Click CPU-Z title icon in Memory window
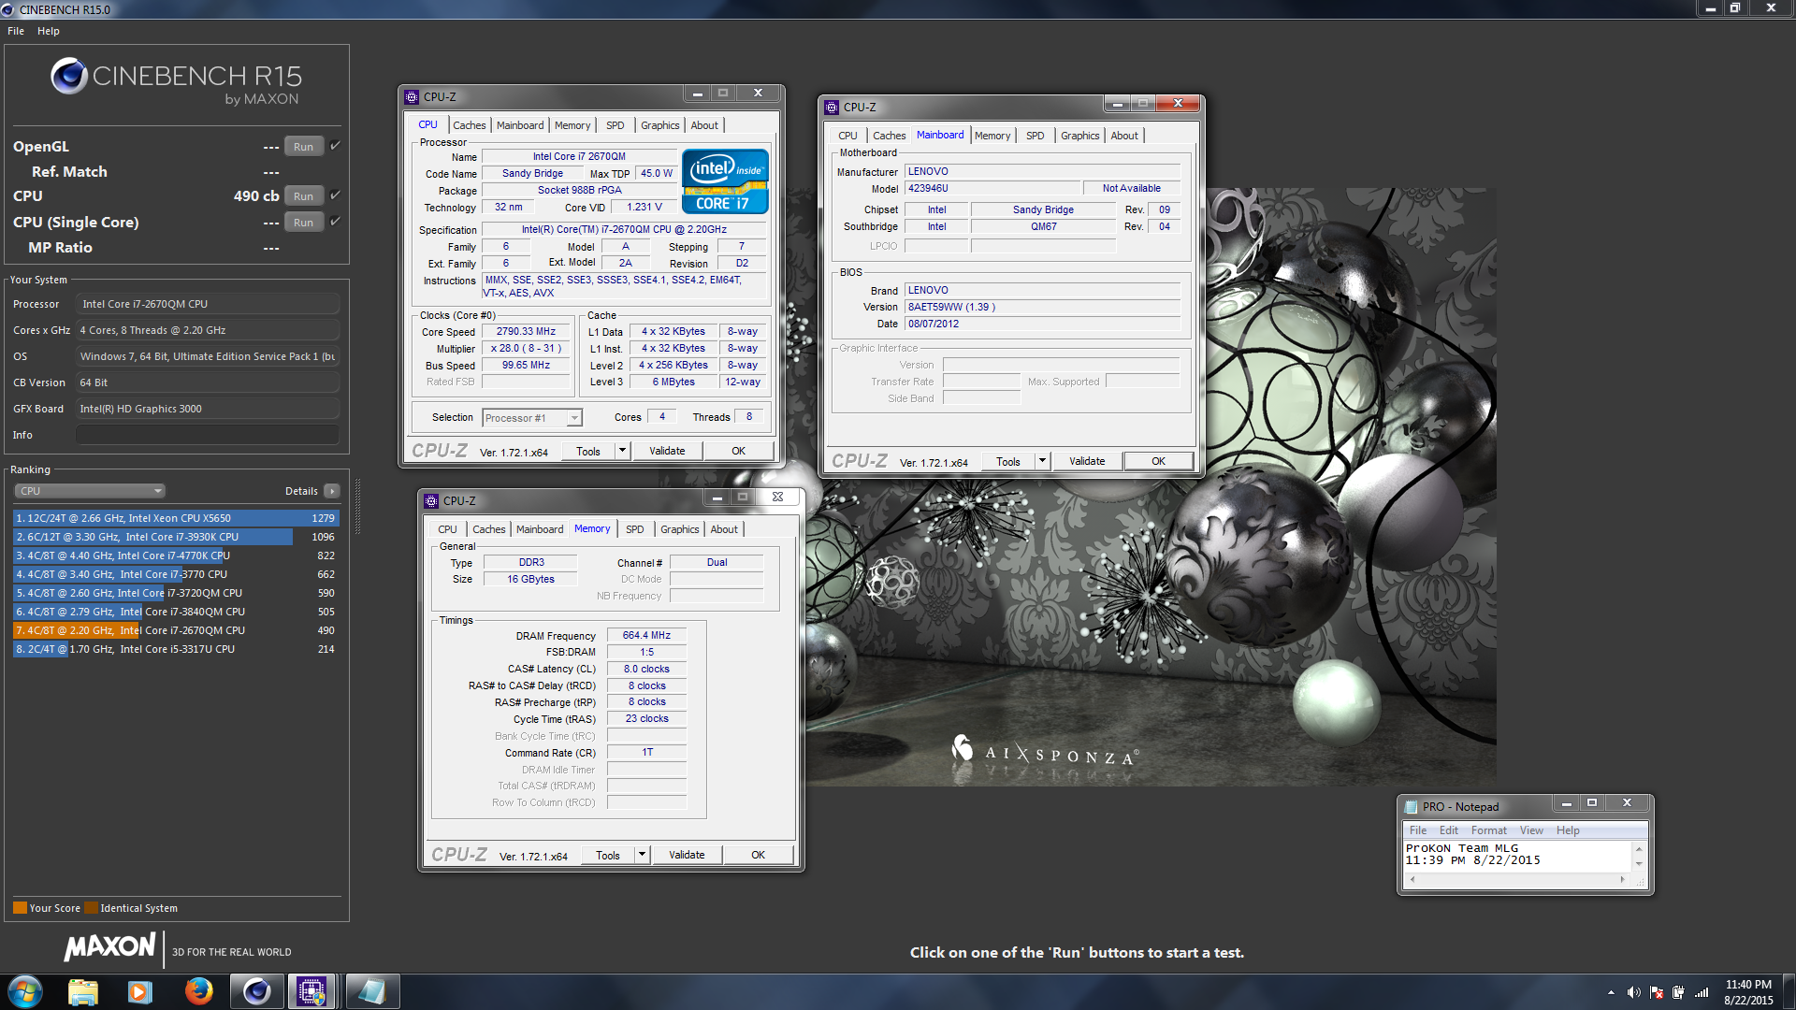This screenshot has width=1796, height=1010. tap(431, 501)
